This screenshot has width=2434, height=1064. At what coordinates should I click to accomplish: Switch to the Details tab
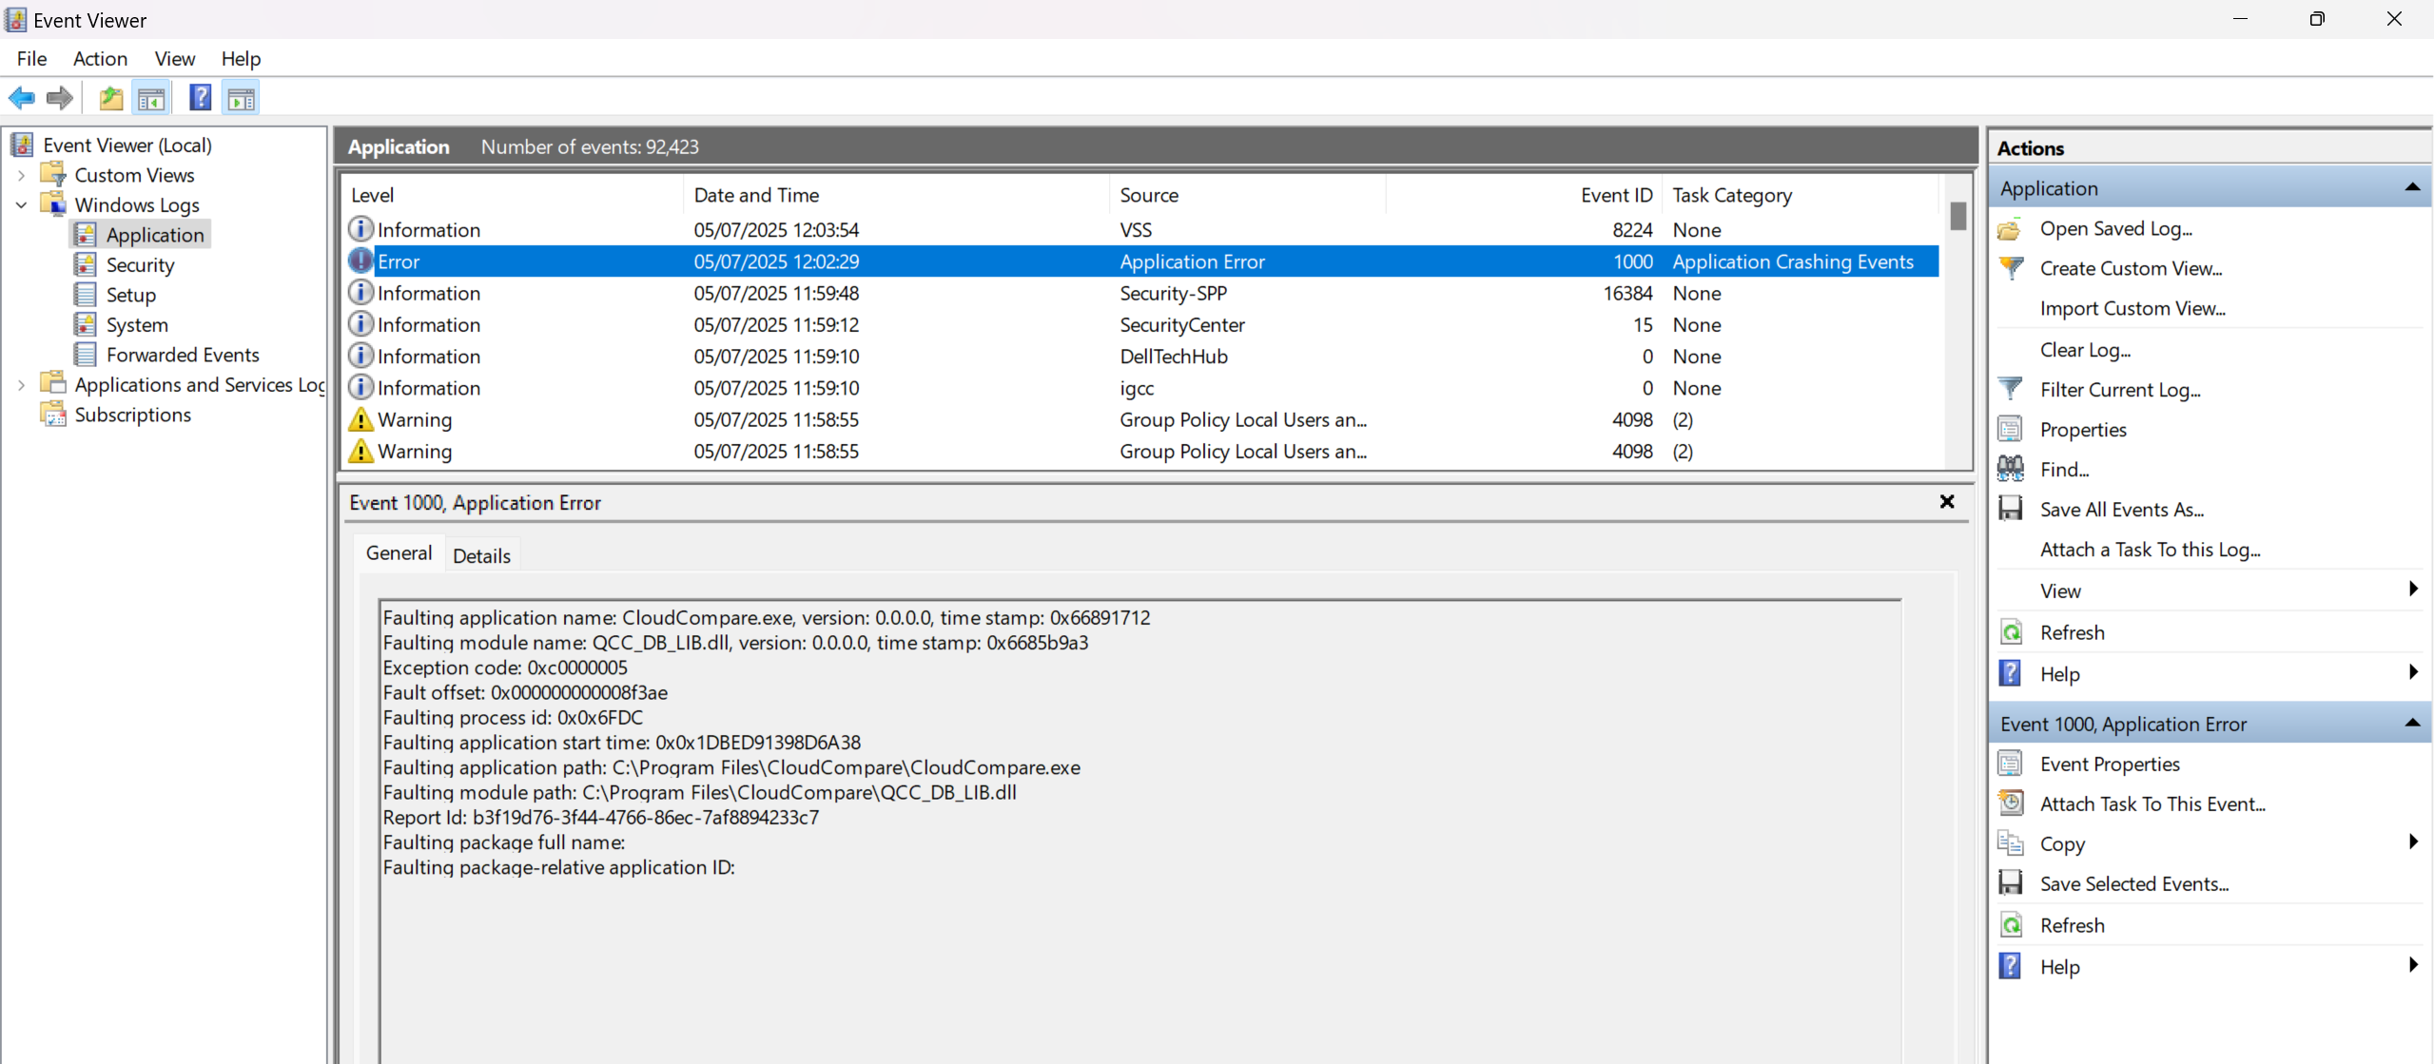(482, 554)
